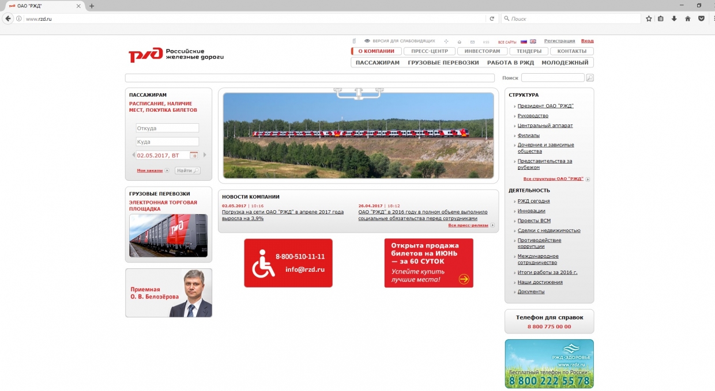Open the ТЕНДЕРЫ tab
Image resolution: width=715 pixels, height=391 pixels.
coord(529,51)
